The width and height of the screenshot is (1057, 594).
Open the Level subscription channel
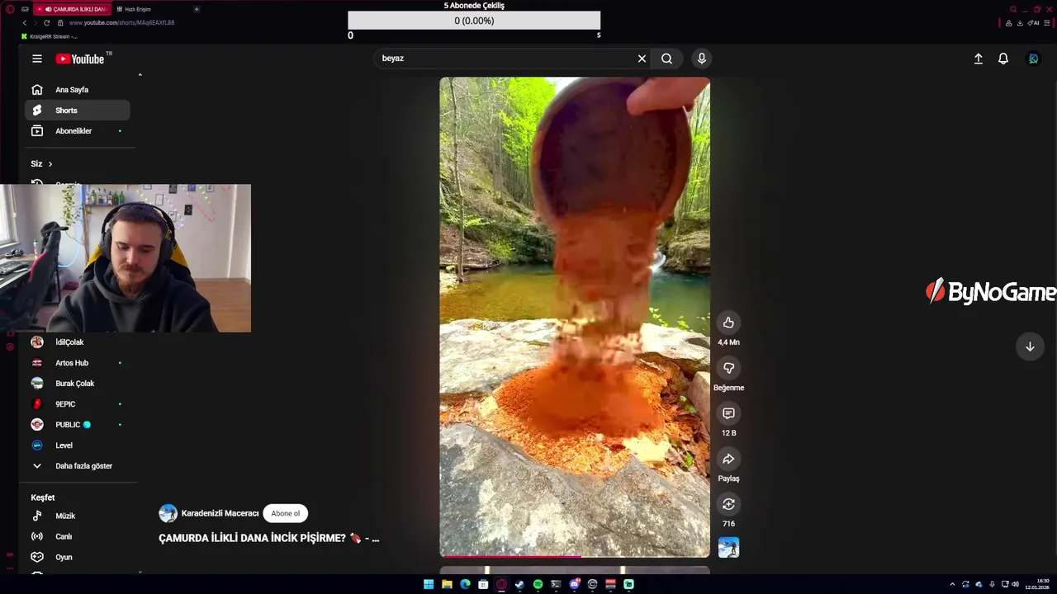(x=78, y=445)
